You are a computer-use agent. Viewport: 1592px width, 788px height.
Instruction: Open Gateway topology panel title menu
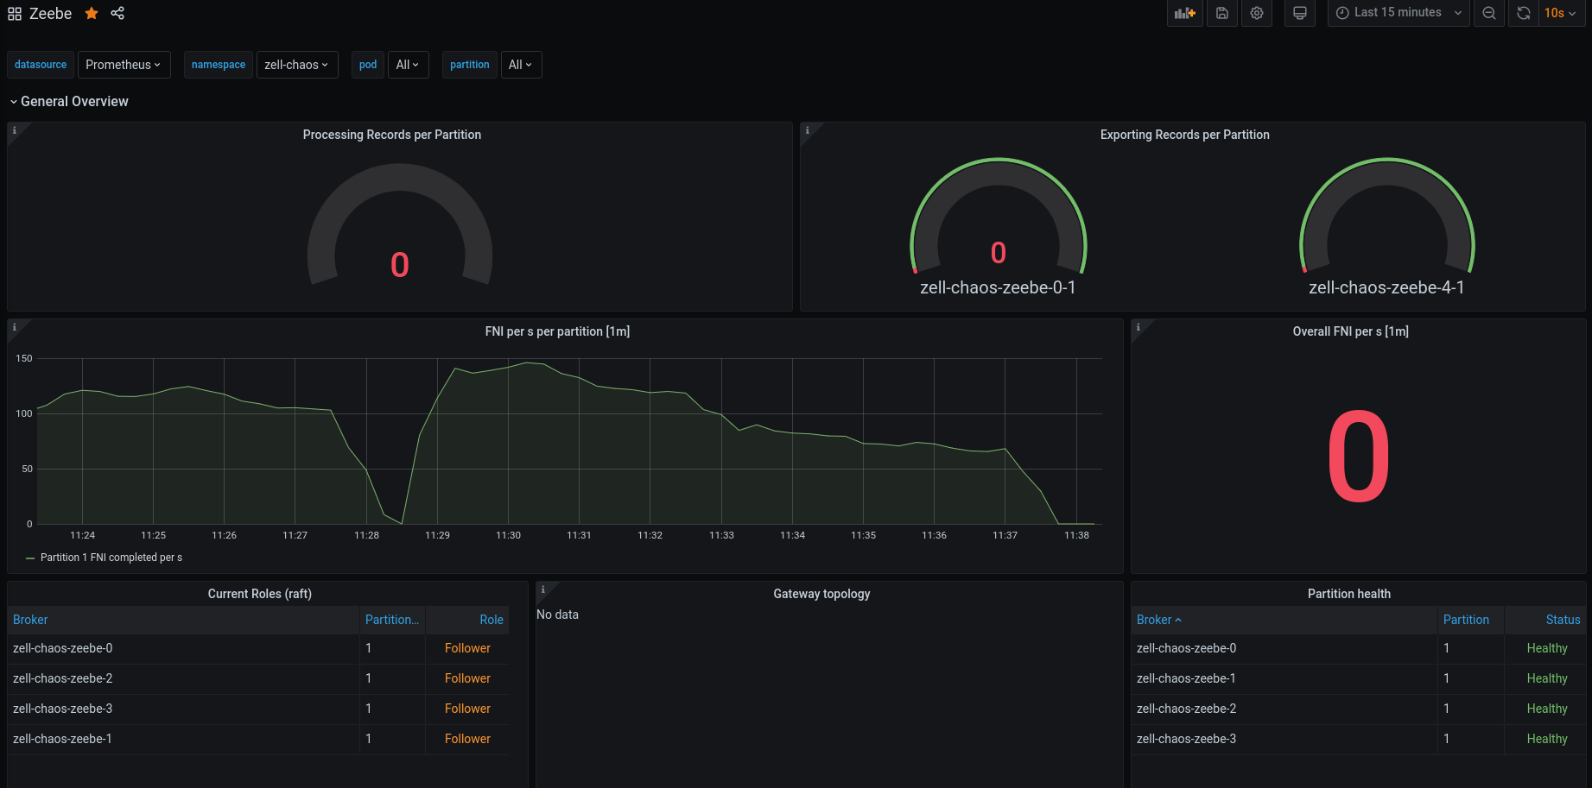pos(821,594)
